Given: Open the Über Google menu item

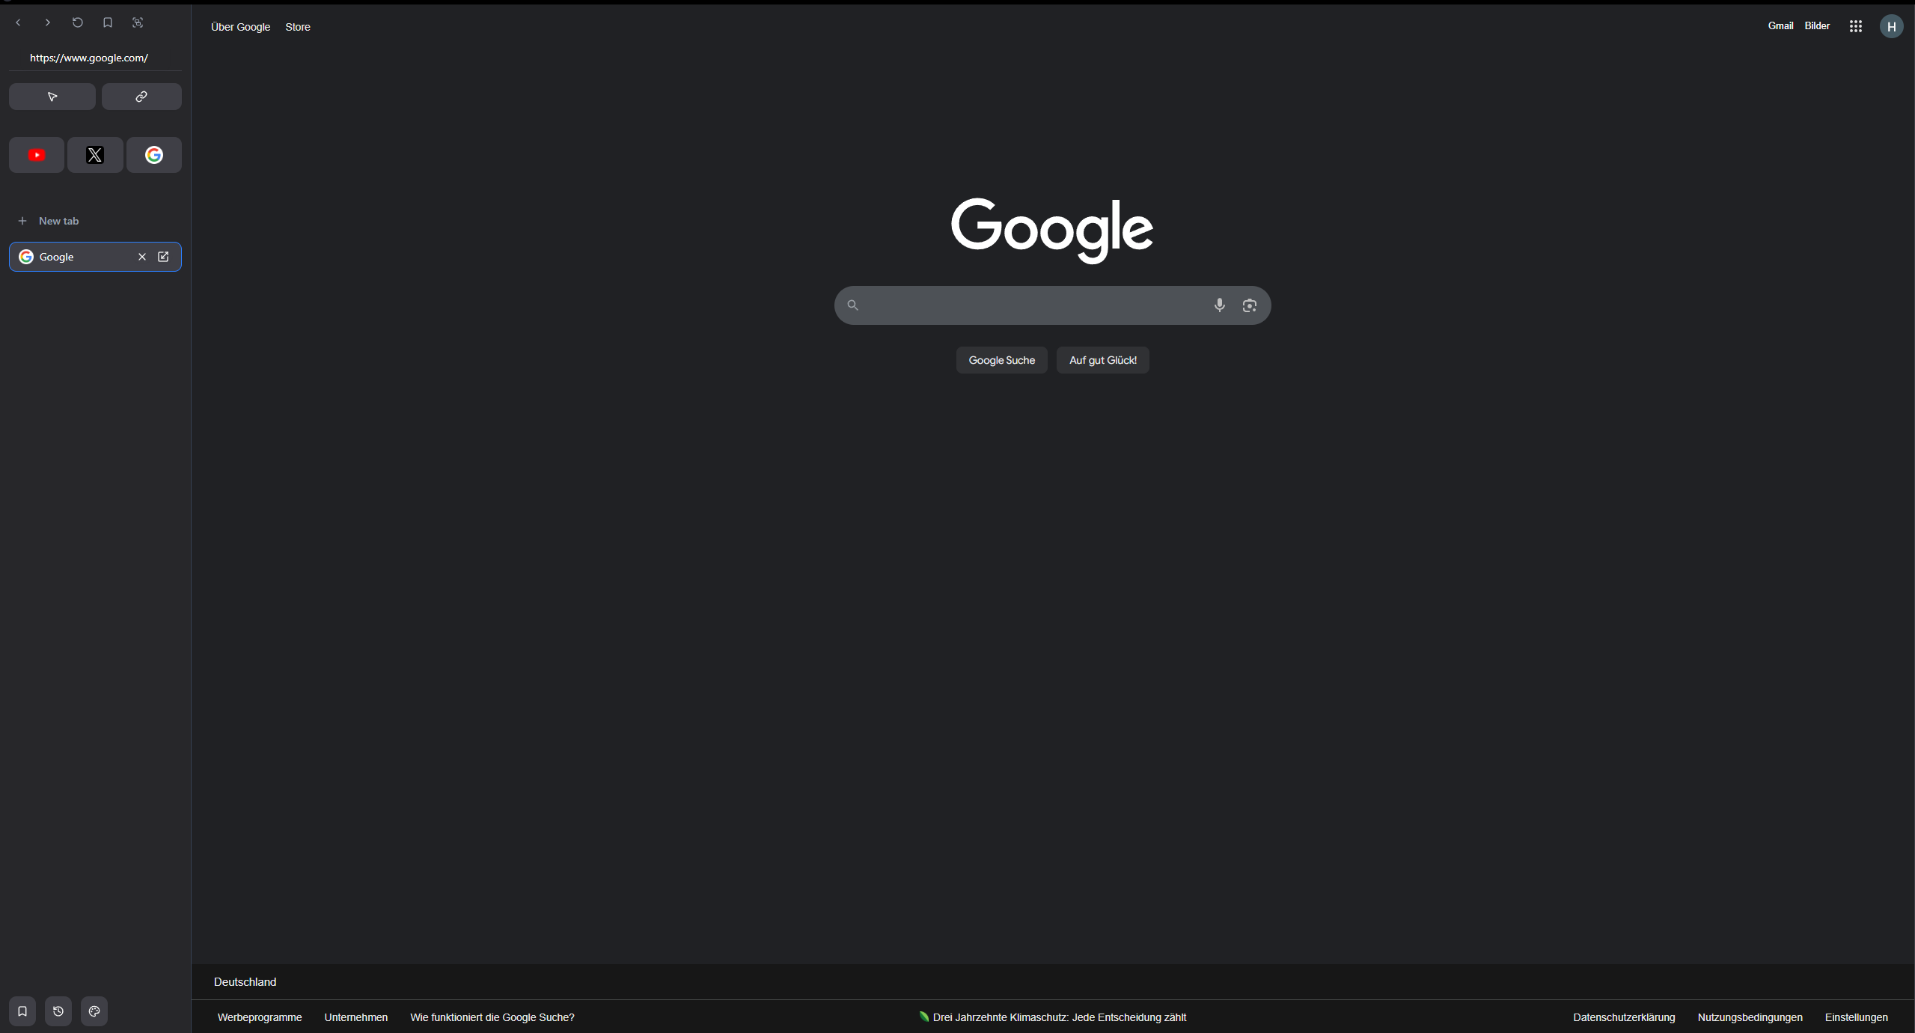Looking at the screenshot, I should pyautogui.click(x=240, y=26).
